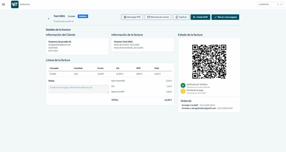
Task: Click the tax ID B75777847
Action: tap(53, 51)
